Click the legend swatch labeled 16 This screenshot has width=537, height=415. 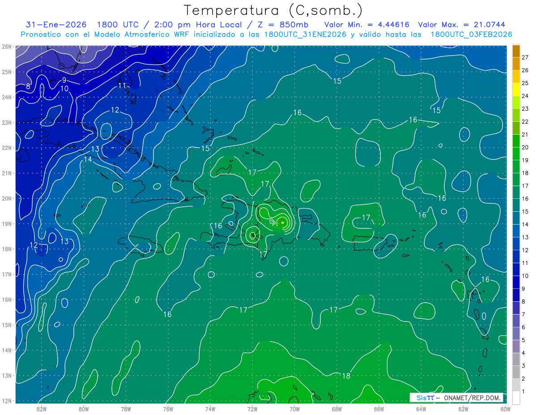click(x=516, y=193)
